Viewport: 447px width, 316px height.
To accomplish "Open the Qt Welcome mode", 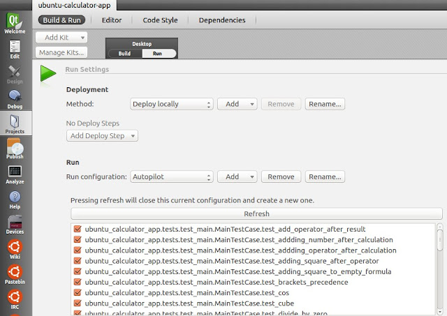I will (15, 23).
